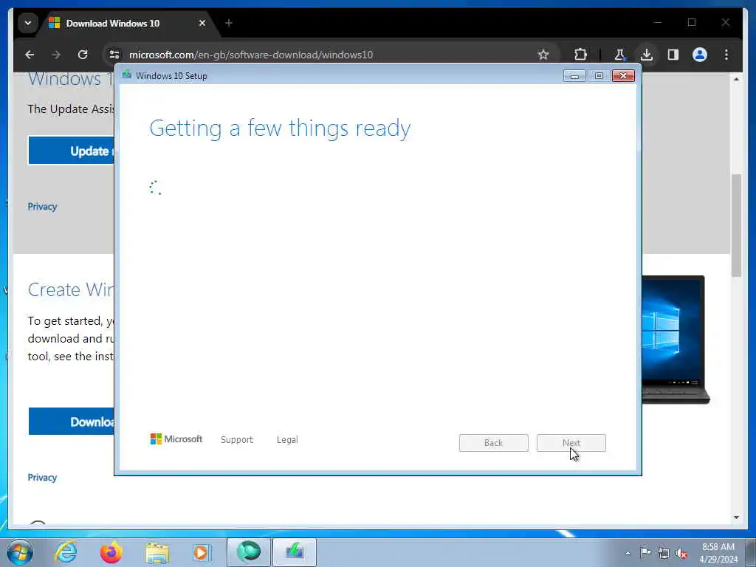Click the vertical scrollbar thumb
The width and height of the screenshot is (756, 567).
[736, 225]
